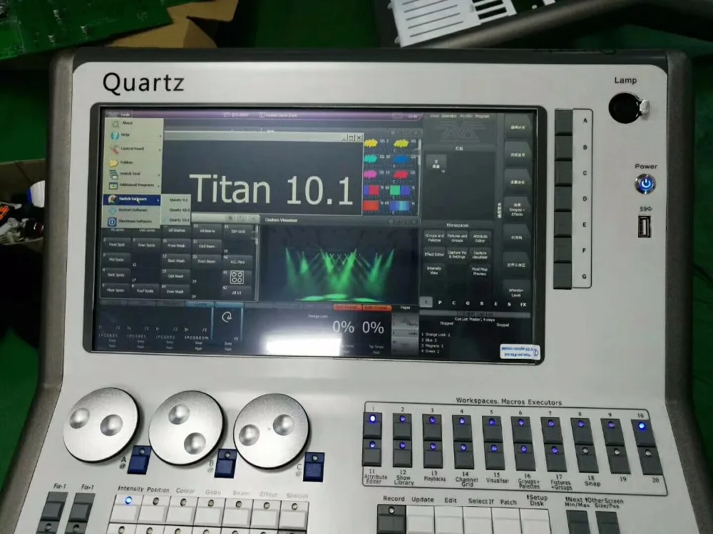The height and width of the screenshot is (534, 713).
Task: Expand the Switch Task submenu arrow
Action: tap(159, 174)
